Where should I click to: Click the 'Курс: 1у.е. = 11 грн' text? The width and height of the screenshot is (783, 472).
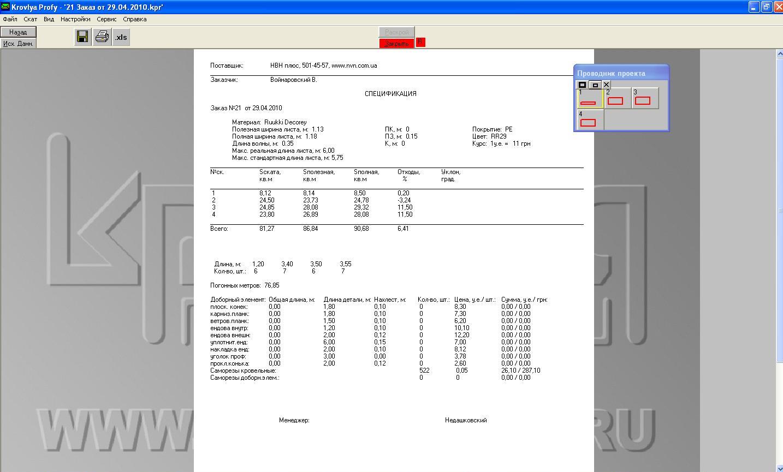(x=501, y=144)
